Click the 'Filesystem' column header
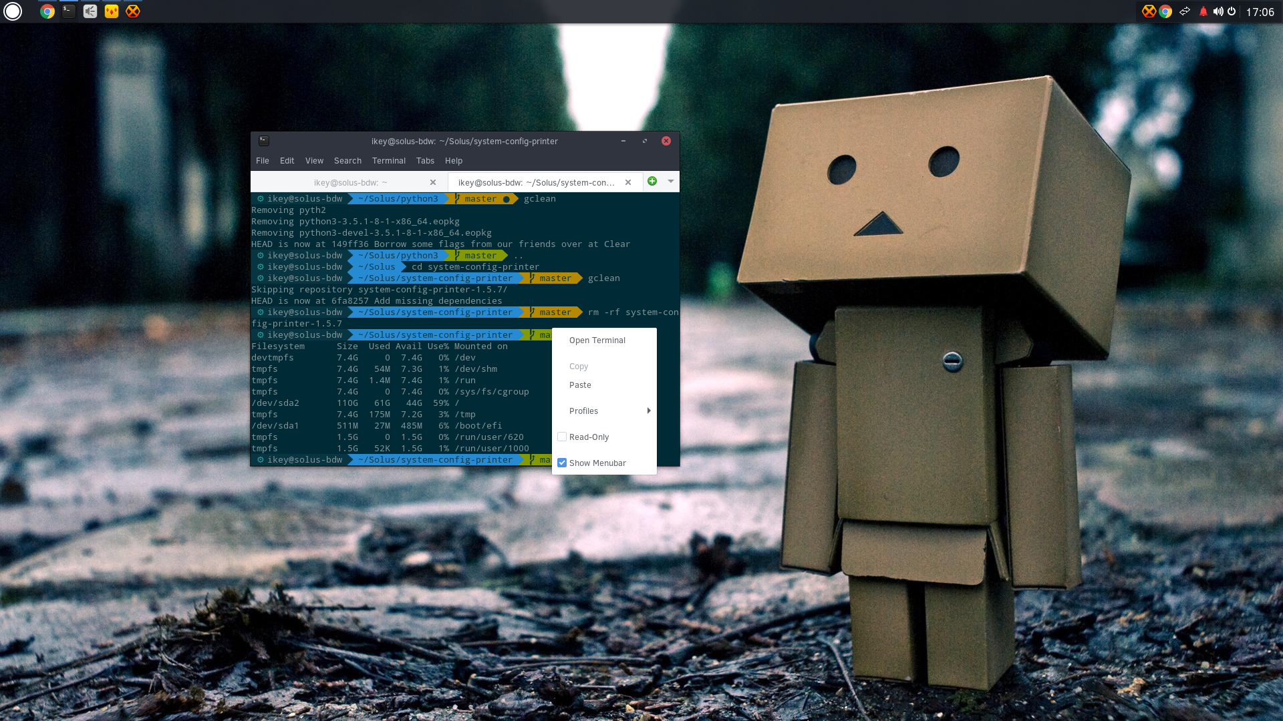Image resolution: width=1283 pixels, height=721 pixels. pos(278,346)
